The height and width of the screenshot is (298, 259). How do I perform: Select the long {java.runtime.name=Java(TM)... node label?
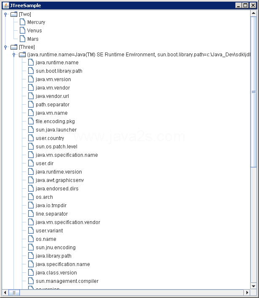point(139,55)
